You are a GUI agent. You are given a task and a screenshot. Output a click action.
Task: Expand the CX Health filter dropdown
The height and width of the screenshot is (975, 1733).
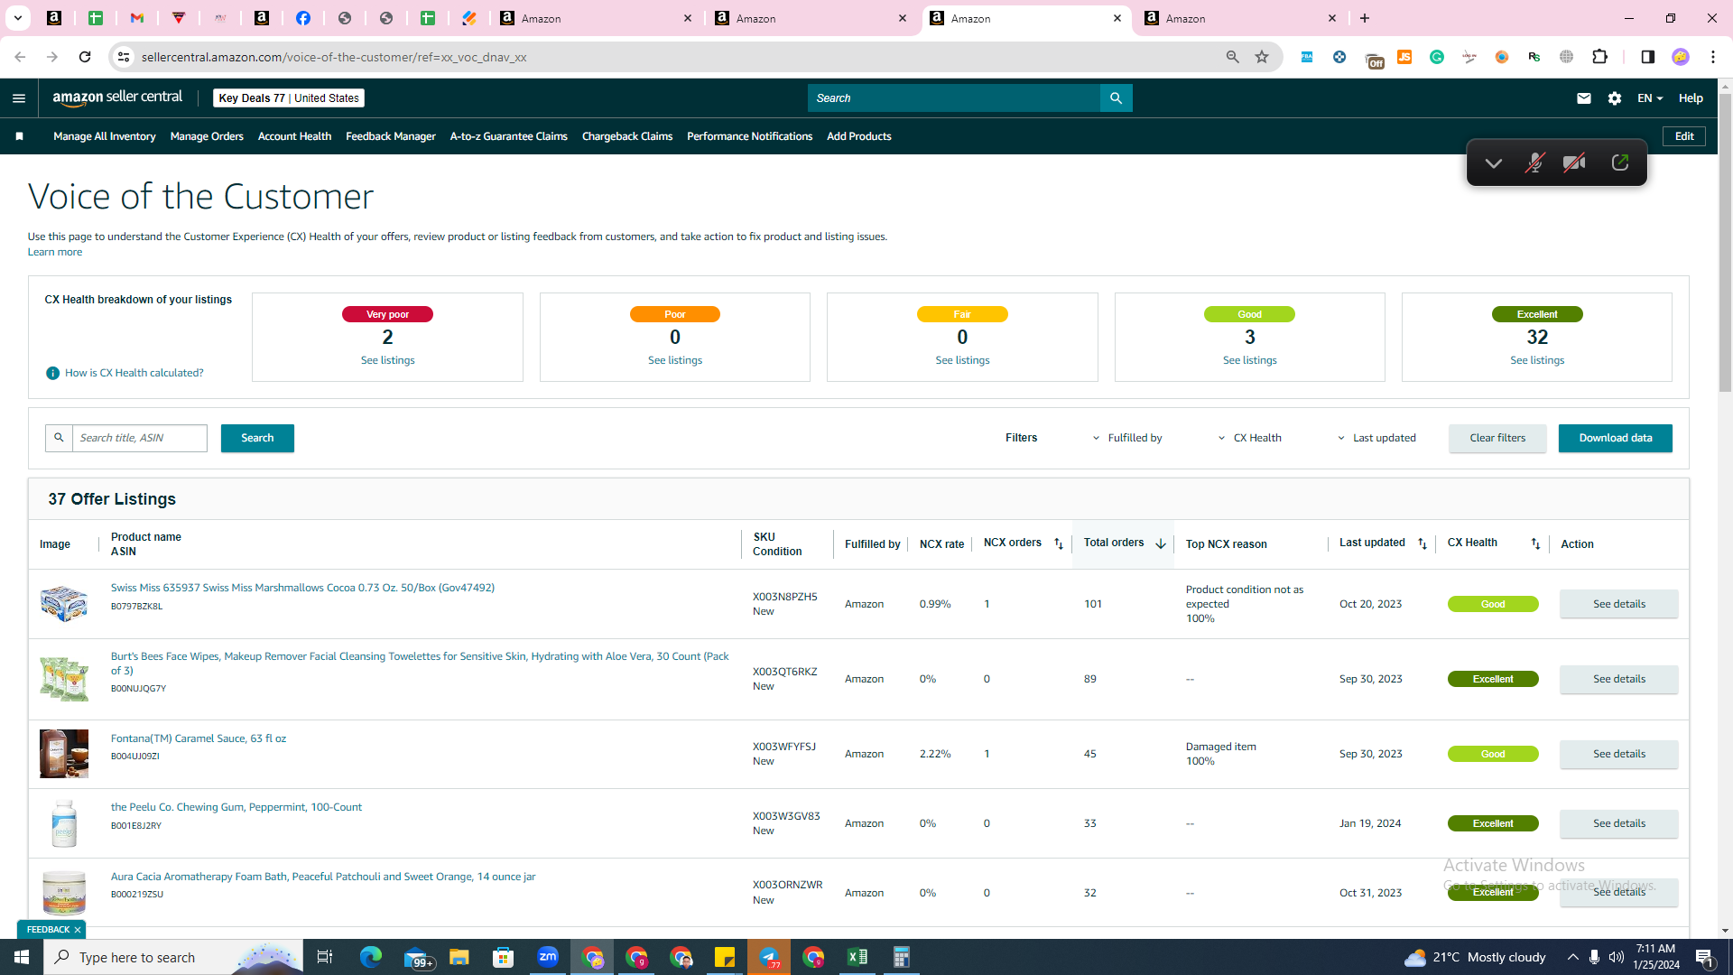(1249, 438)
